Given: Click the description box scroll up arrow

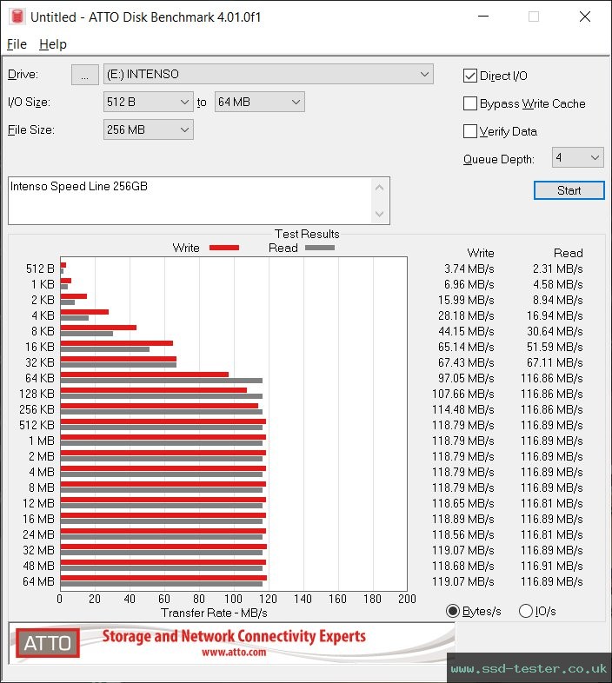Looking at the screenshot, I should pos(379,189).
